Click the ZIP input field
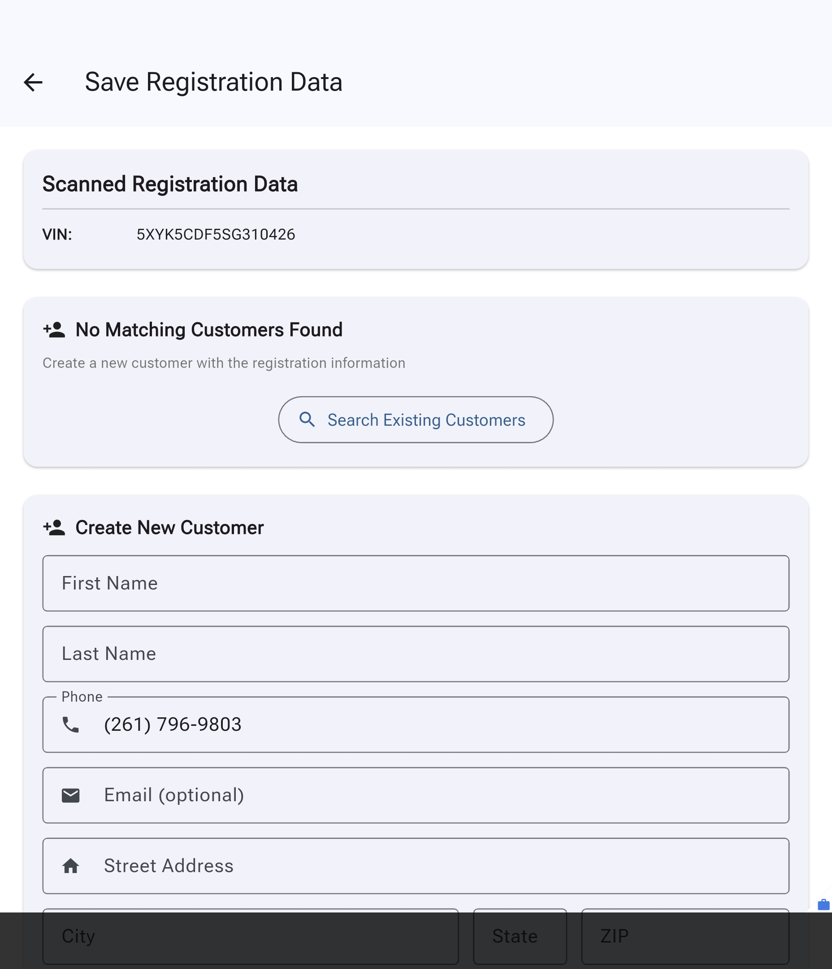 [685, 936]
